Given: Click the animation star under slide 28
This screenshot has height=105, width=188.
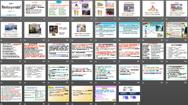Looking at the screenshot, I should point(72,83).
